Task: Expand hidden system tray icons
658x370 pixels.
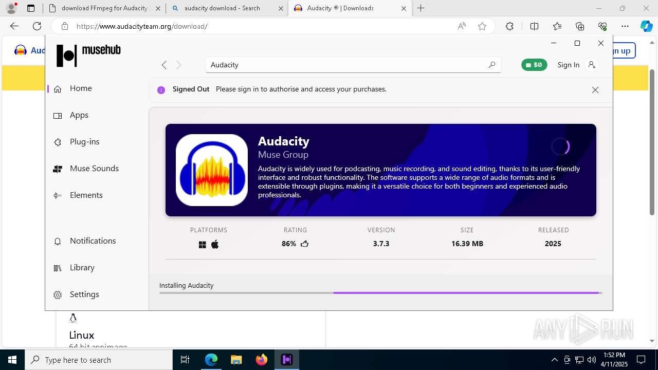Action: 554,360
